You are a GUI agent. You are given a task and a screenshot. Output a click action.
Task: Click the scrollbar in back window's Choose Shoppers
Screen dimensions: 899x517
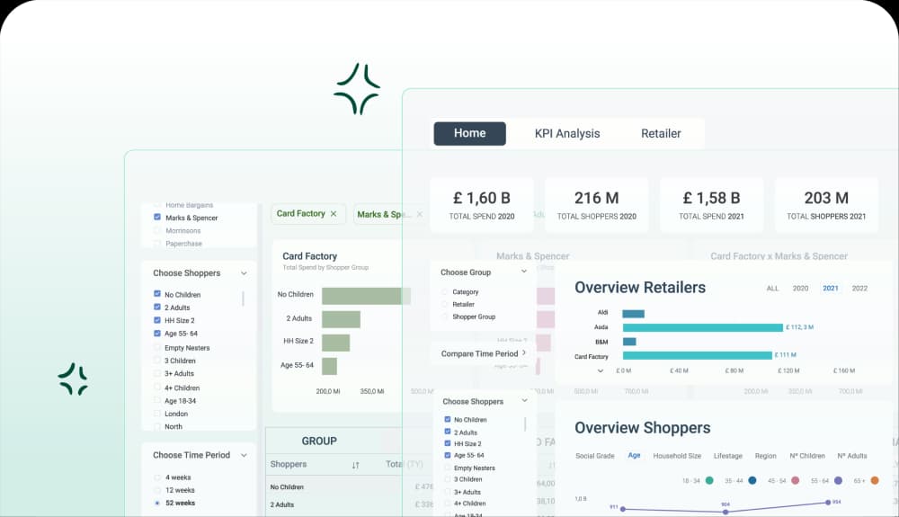243,299
